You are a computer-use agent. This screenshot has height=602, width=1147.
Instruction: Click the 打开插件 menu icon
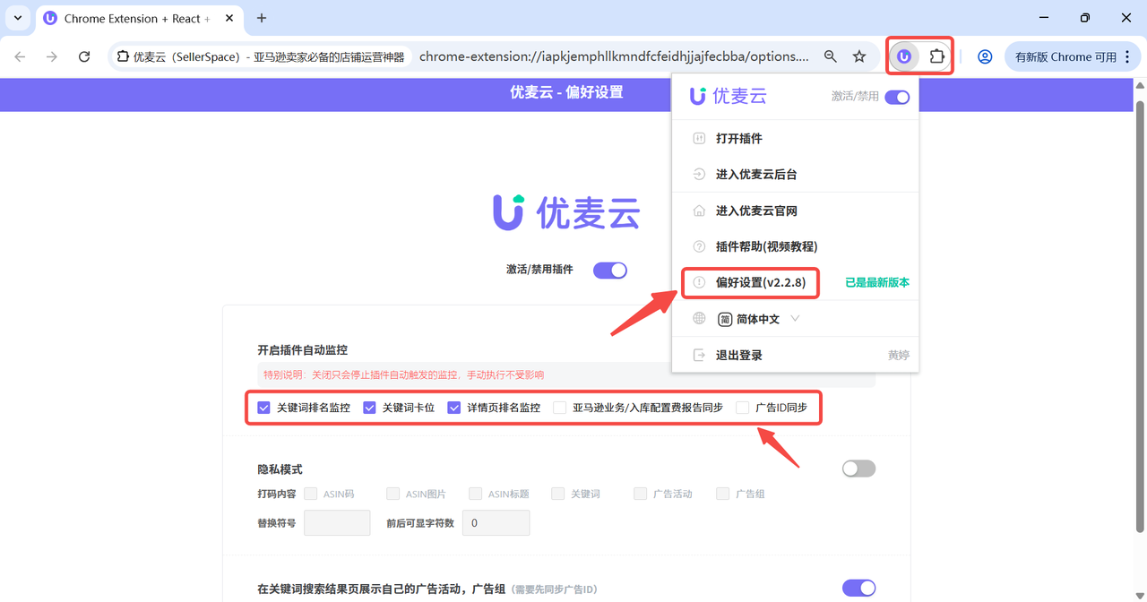699,138
